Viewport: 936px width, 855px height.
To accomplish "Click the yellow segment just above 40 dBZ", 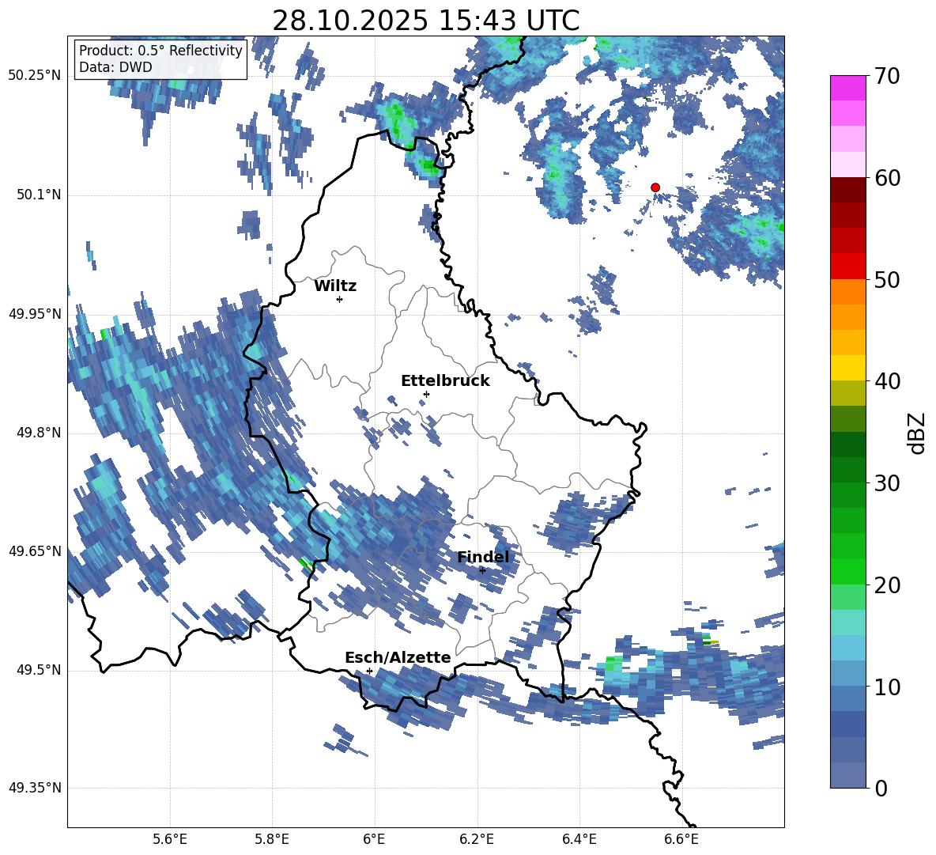I will click(x=847, y=368).
